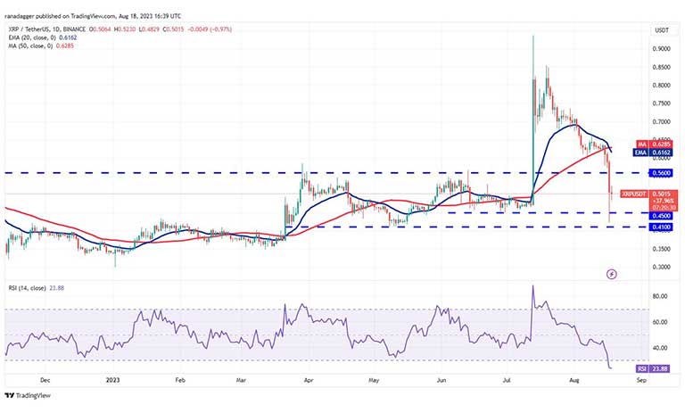Screen dimensions: 685x413
Task: Click the 2023 label on time axis
Action: [112, 380]
